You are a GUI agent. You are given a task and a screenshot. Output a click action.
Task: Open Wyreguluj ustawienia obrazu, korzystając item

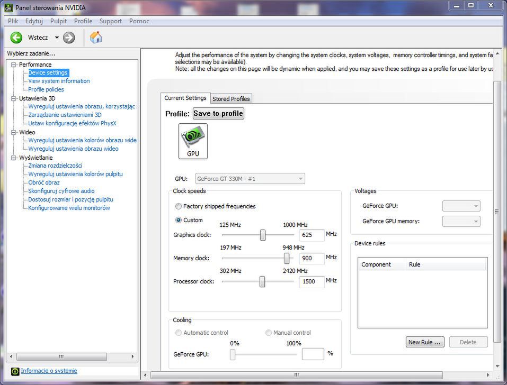(83, 106)
